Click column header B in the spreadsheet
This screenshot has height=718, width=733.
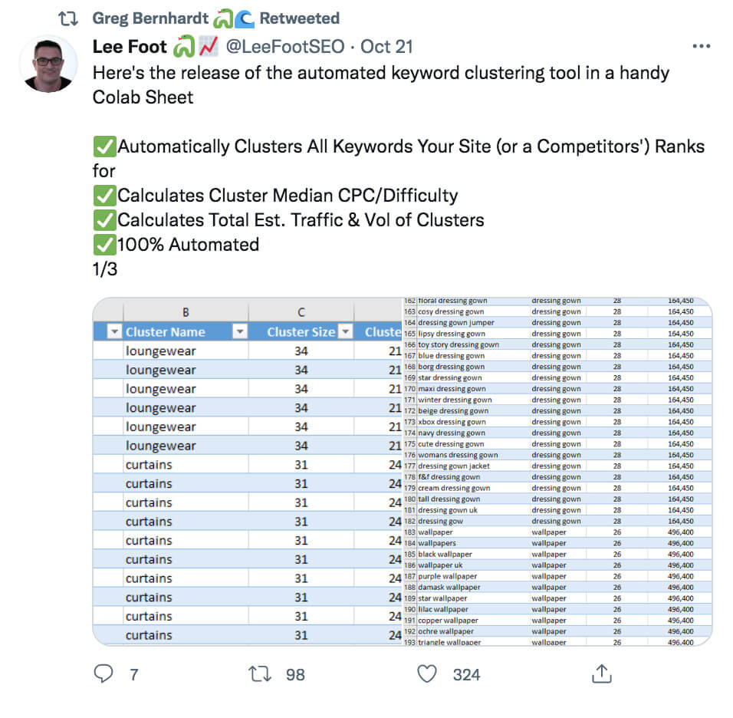pos(186,311)
